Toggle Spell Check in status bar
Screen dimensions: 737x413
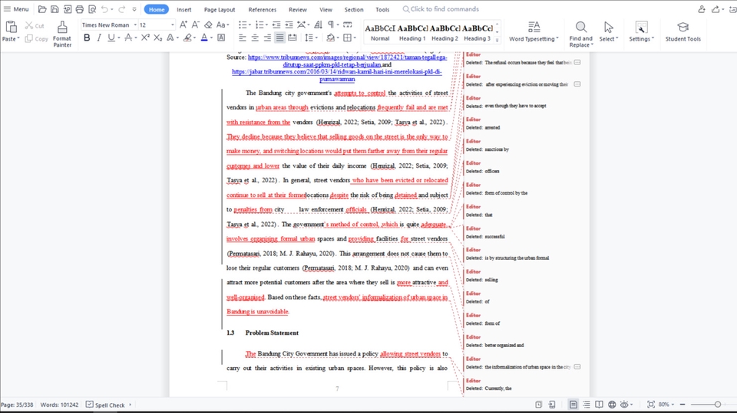(x=106, y=405)
